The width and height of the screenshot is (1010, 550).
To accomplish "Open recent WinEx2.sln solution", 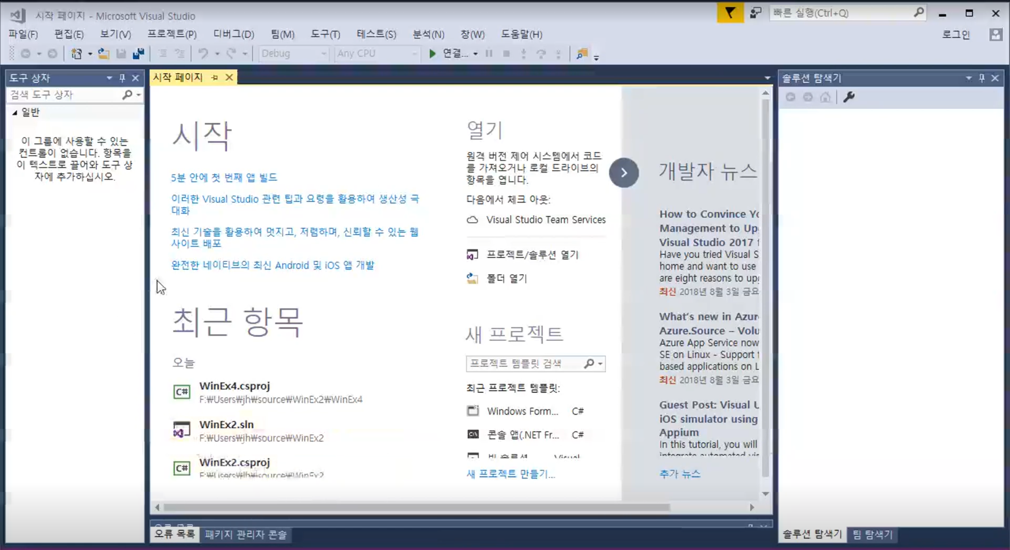I will pos(249,431).
